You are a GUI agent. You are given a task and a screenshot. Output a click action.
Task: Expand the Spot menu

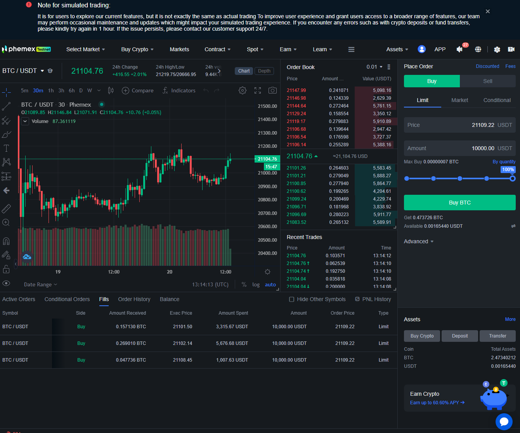[x=255, y=49]
